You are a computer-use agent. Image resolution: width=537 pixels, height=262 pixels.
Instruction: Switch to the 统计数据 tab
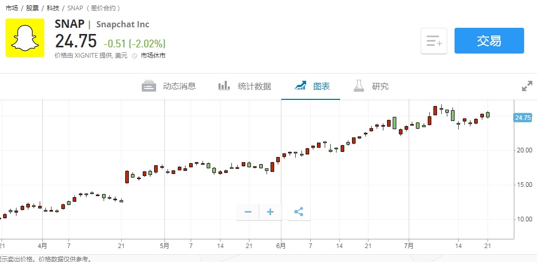point(254,86)
